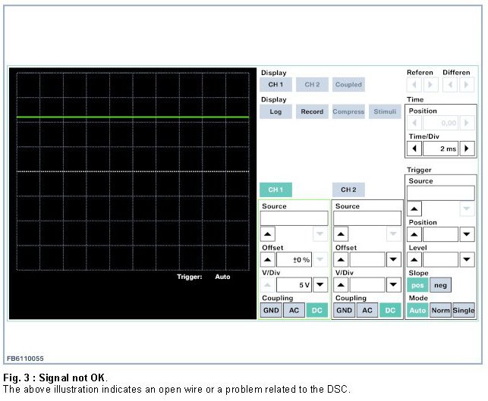Click the Record button
The width and height of the screenshot is (488, 401).
point(312,111)
